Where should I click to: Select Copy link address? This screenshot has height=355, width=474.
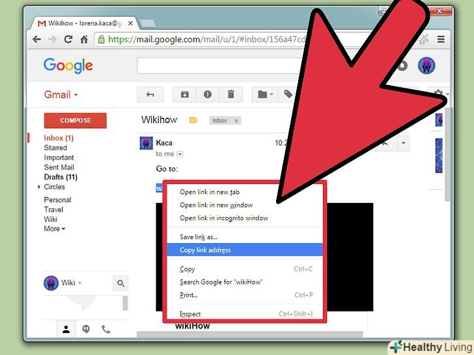[x=245, y=250]
